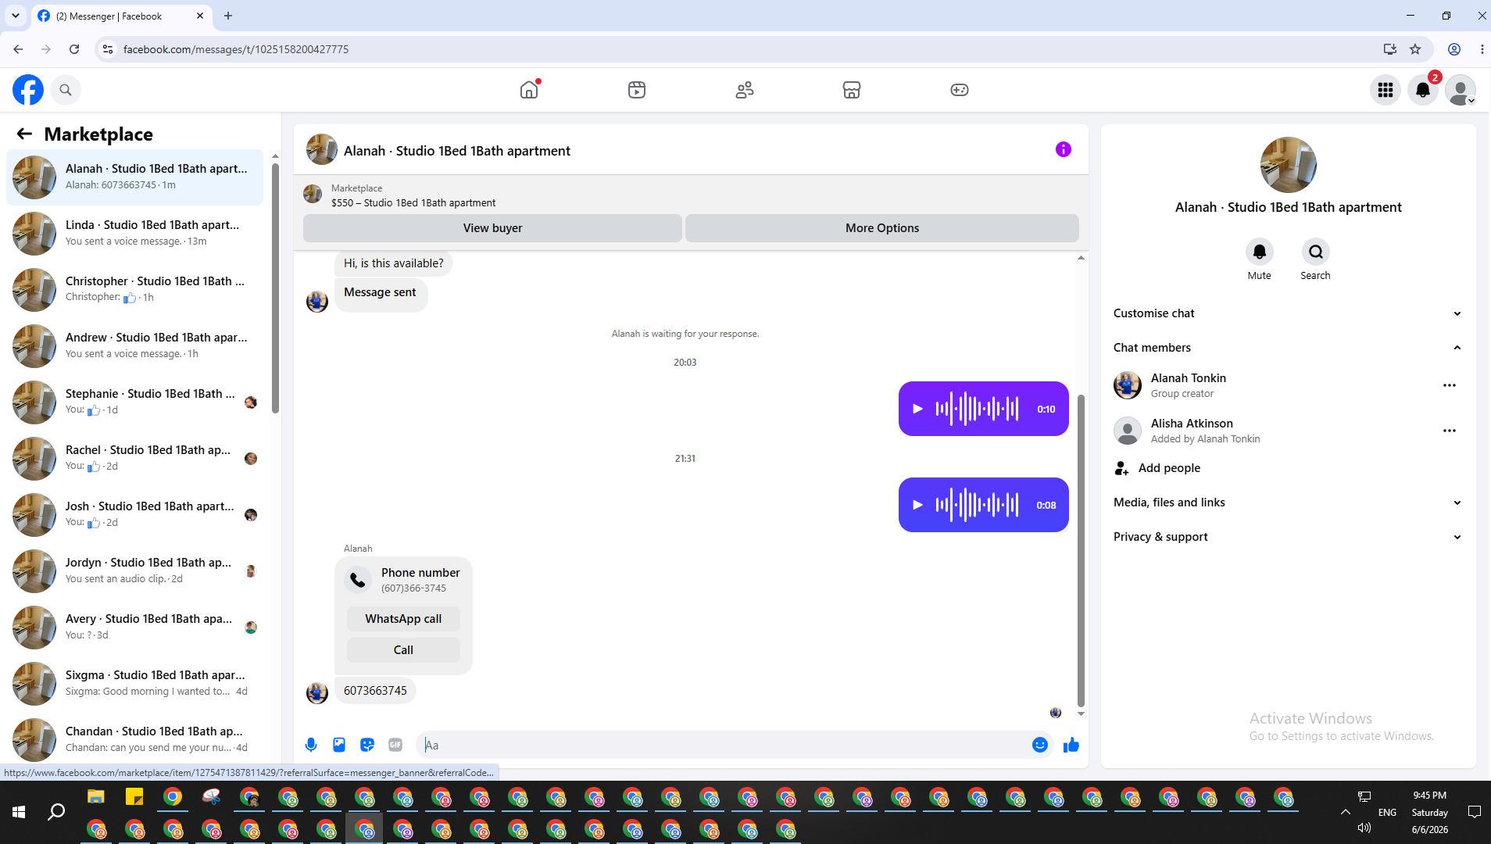Open the Friends icon
Screen dimensions: 1491x844
pos(745,90)
